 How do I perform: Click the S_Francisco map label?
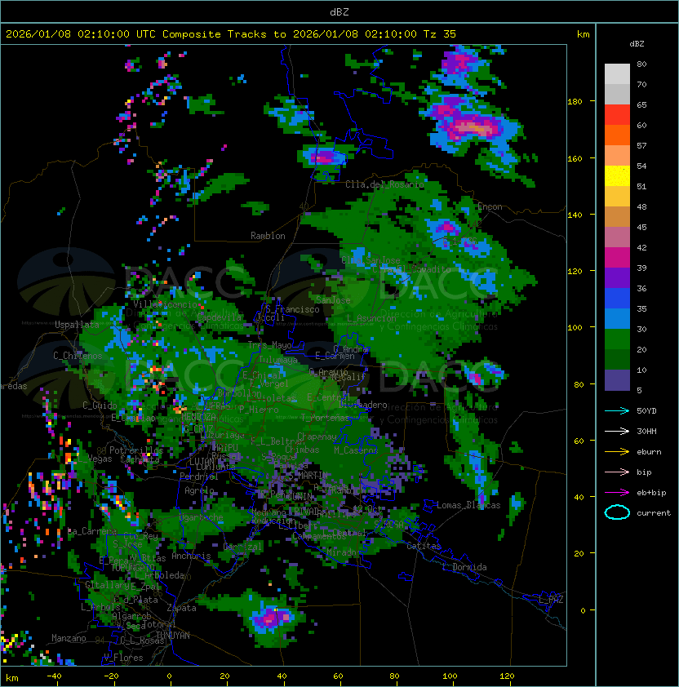tap(292, 309)
